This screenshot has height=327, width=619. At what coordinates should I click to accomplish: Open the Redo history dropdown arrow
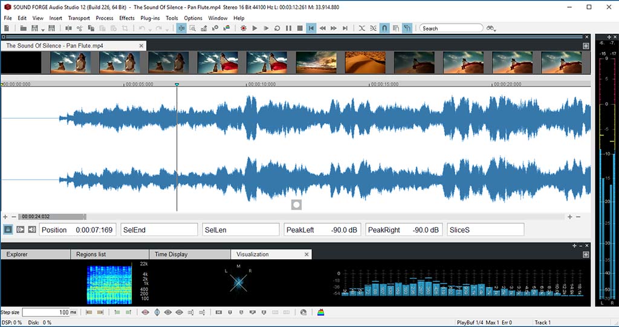(167, 30)
